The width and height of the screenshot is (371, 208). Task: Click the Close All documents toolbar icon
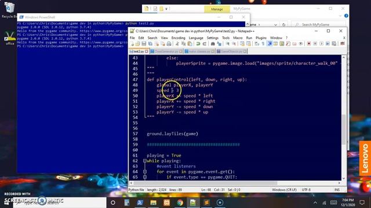(x=162, y=44)
